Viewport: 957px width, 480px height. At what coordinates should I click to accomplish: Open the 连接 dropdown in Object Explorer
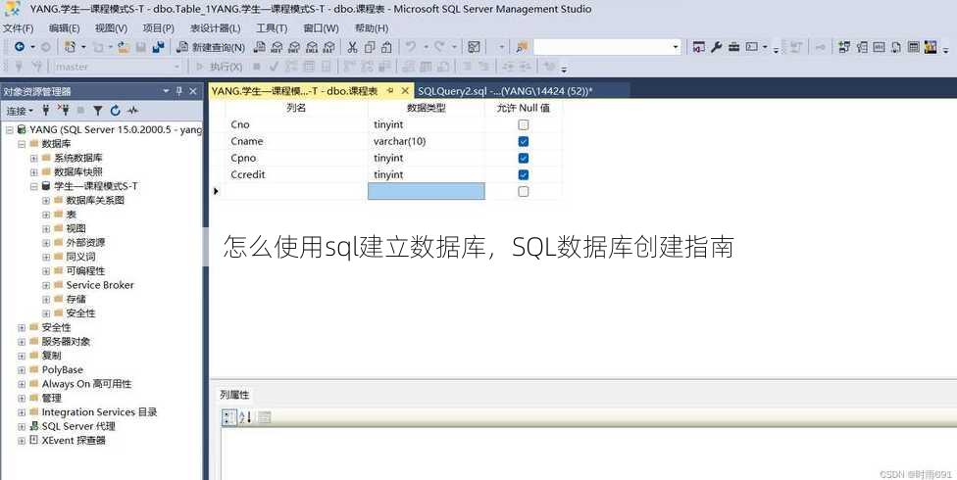(20, 111)
